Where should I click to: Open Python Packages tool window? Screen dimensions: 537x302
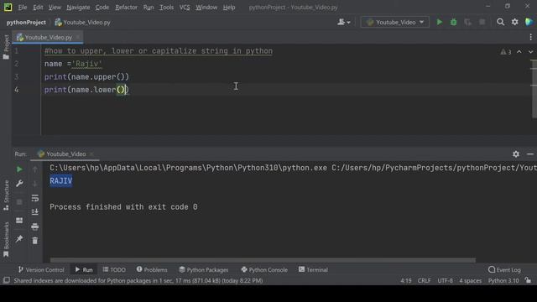pyautogui.click(x=203, y=270)
